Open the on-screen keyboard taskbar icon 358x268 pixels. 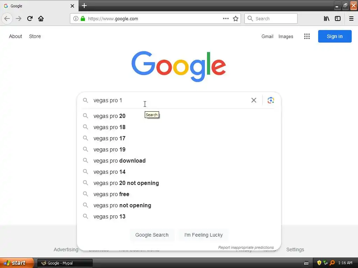tap(306, 263)
